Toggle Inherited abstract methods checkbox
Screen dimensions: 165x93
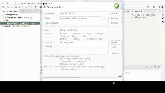pos(61,64)
